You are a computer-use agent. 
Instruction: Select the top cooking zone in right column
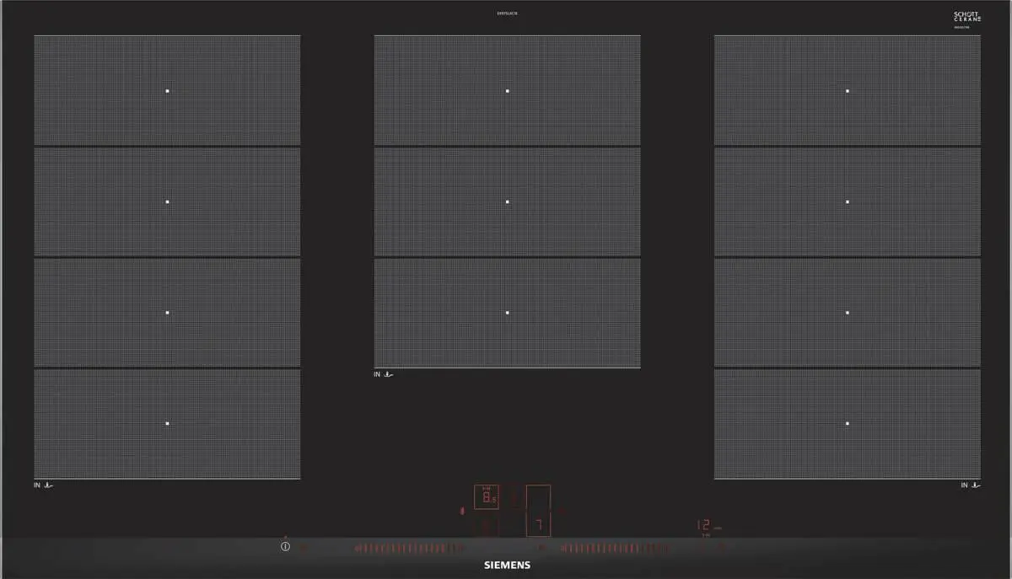(x=848, y=90)
